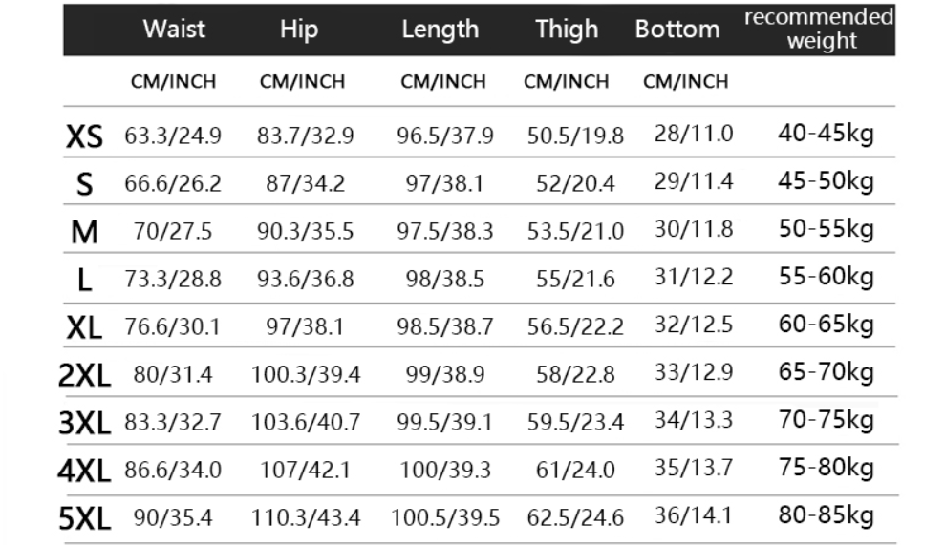Click the Waist column header
This screenshot has width=945, height=545.
174,29
